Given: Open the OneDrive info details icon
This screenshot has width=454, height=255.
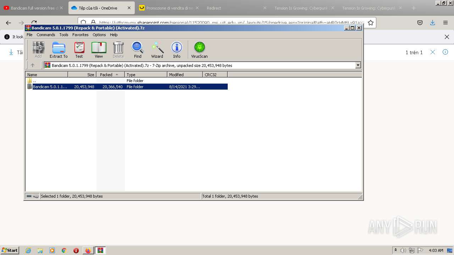Looking at the screenshot, I should [x=445, y=52].
